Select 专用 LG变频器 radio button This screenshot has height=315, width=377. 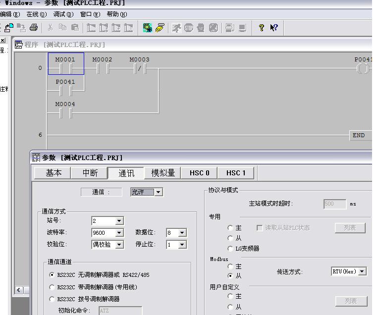click(230, 249)
